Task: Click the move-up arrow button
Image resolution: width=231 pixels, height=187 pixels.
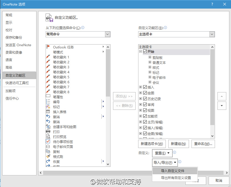Action: click(x=222, y=96)
